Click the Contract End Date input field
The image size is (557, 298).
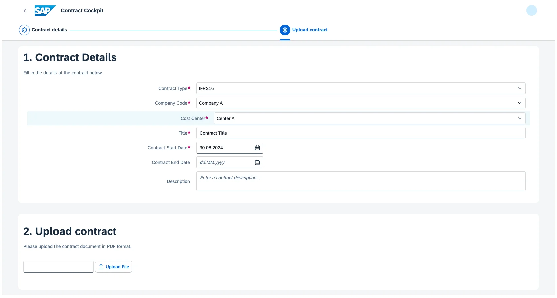click(225, 162)
